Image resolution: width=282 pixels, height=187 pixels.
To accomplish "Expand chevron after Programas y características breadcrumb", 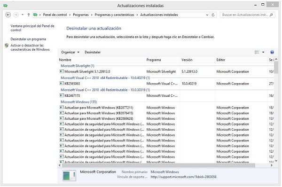I will pyautogui.click(x=137, y=15).
